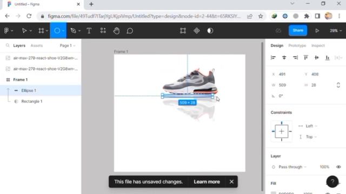The height and width of the screenshot is (194, 346).
Task: Click the Use as mask icon
Action: coord(210,31)
